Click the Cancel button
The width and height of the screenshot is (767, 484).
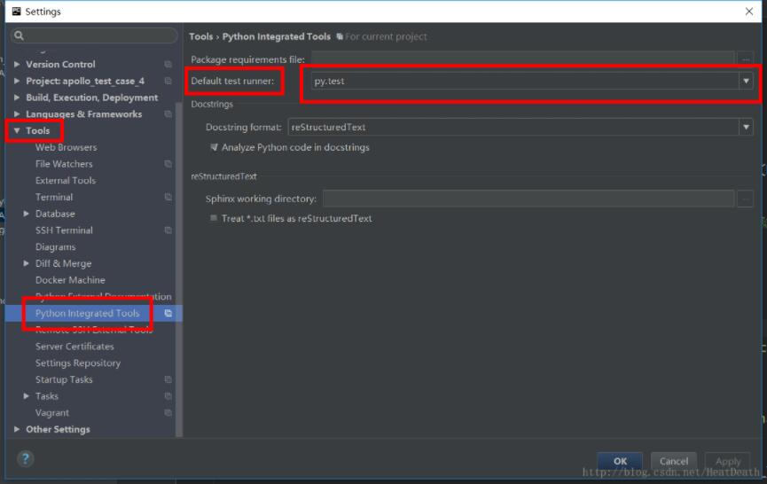(x=674, y=461)
